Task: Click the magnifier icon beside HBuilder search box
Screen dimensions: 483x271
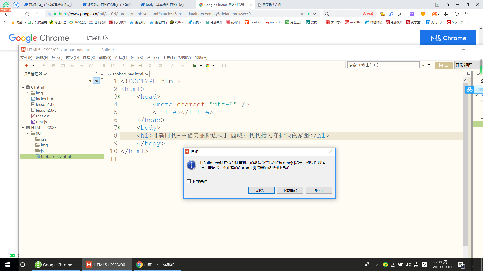Action: pyautogui.click(x=423, y=65)
